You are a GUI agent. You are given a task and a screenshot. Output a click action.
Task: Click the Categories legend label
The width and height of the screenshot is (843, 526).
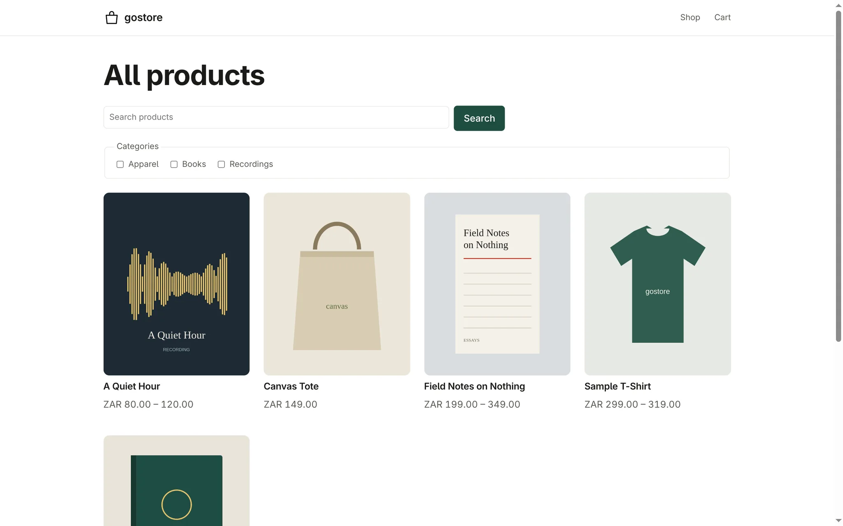137,146
